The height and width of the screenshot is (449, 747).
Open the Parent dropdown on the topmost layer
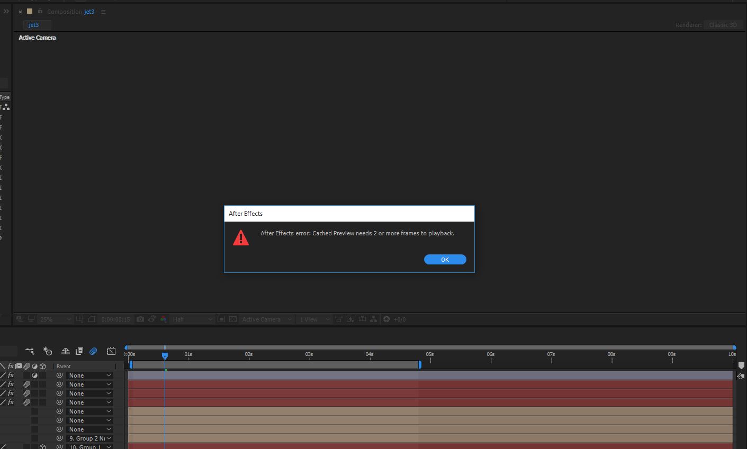click(x=90, y=375)
